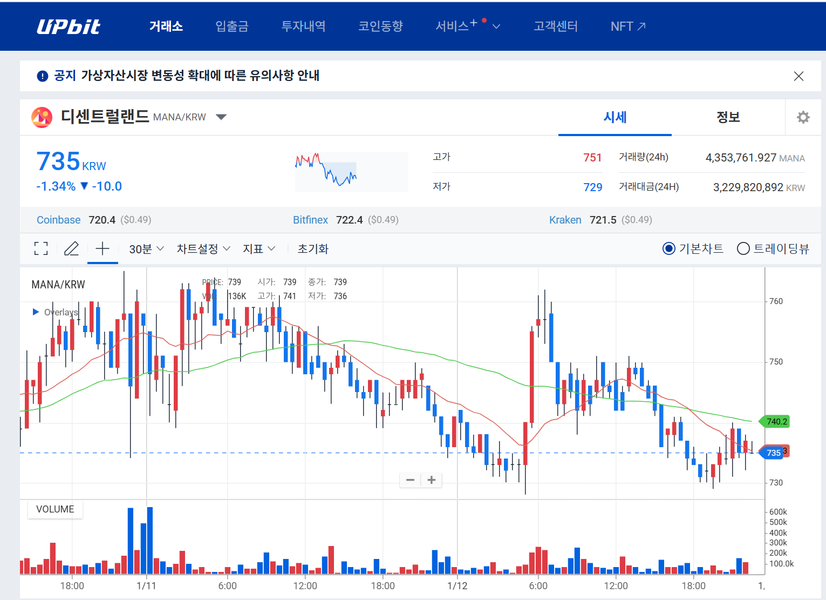This screenshot has width=826, height=600.
Task: Open the 30분 interval dropdown
Action: (x=146, y=249)
